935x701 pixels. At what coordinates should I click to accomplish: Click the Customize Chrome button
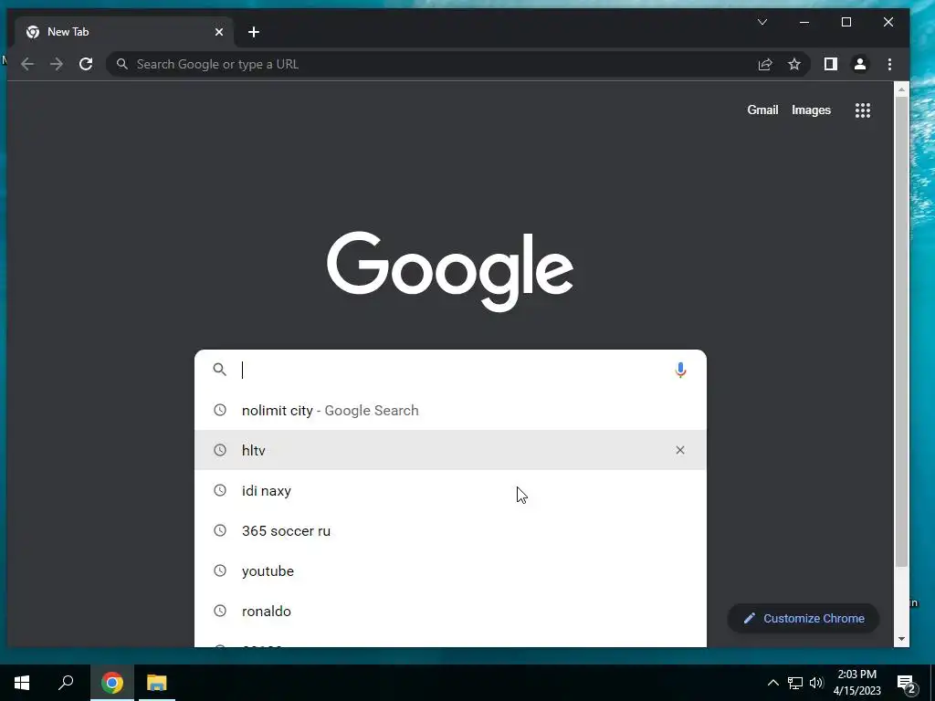tap(804, 618)
